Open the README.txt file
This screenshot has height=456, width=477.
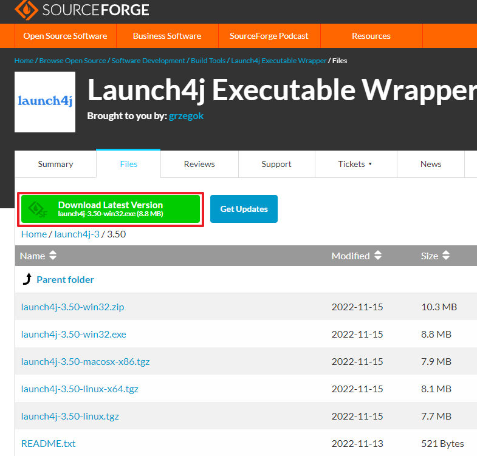[49, 443]
